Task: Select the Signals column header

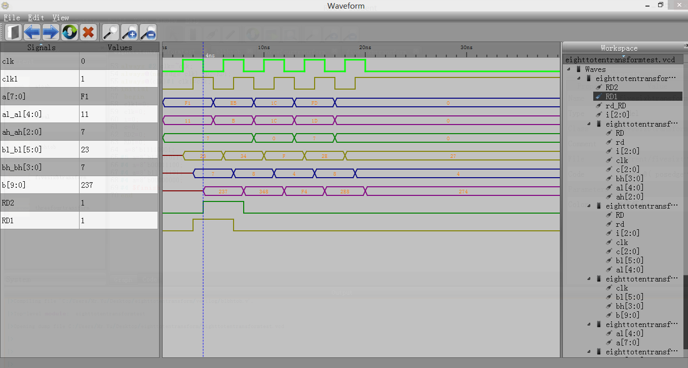Action: [x=41, y=48]
